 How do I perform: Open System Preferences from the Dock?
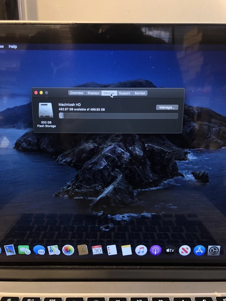point(214,251)
